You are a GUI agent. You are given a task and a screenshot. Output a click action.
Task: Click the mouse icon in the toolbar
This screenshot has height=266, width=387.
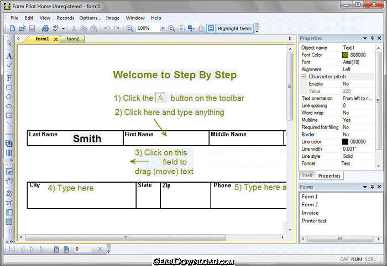201,29
